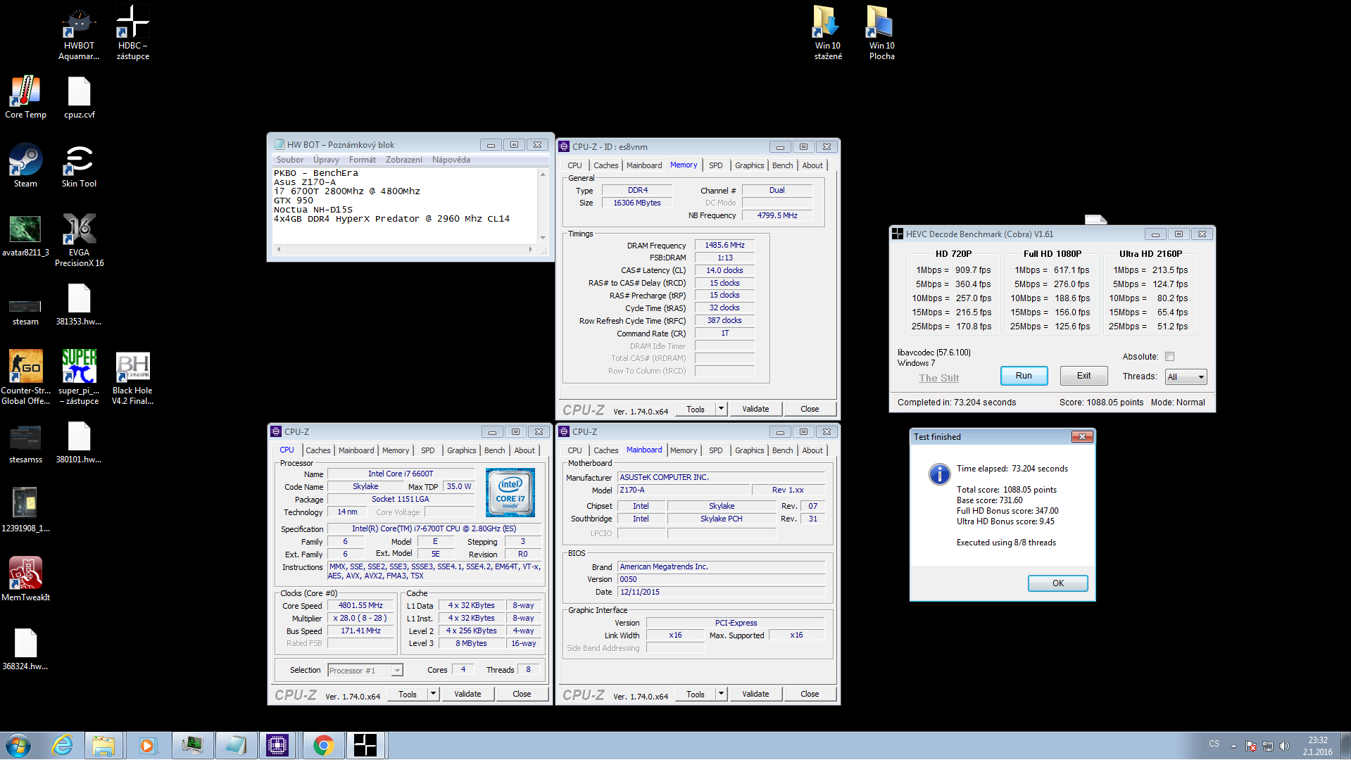The image size is (1351, 760).
Task: Open Soubor menu in Notepad
Action: coord(290,160)
